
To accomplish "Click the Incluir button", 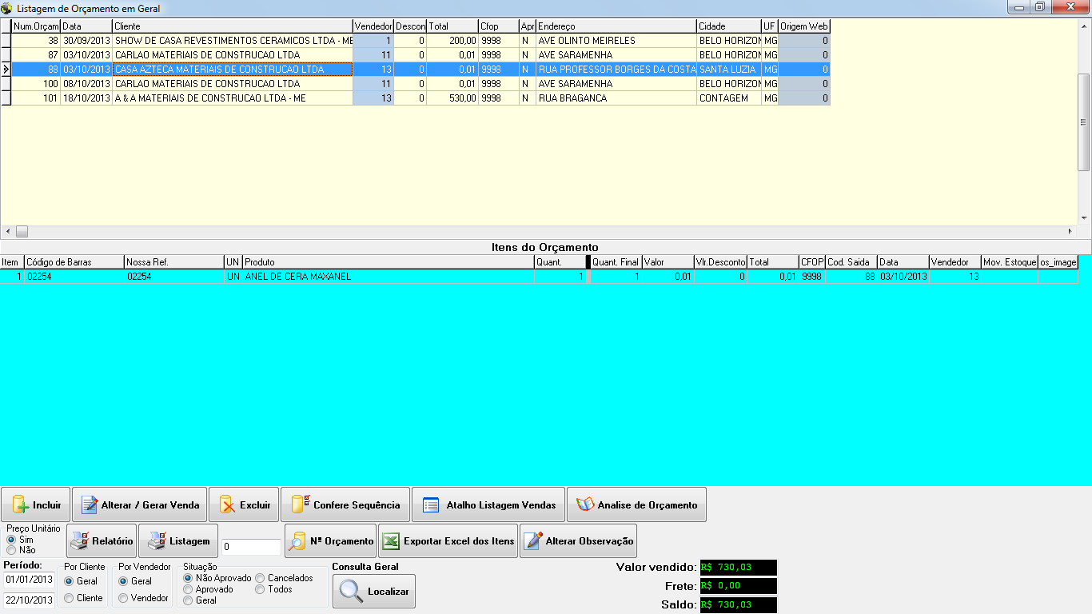I will click(36, 504).
